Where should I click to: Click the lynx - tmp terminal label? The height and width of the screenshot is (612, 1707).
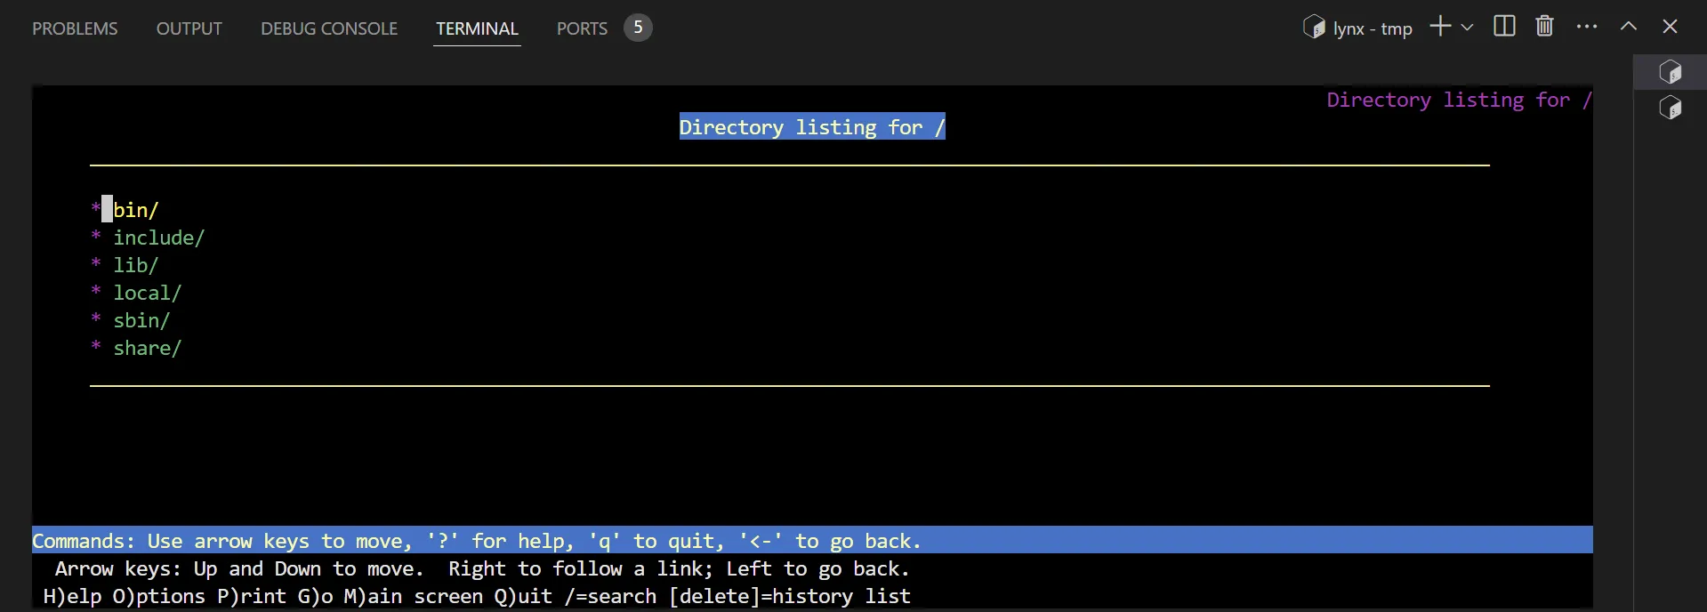pyautogui.click(x=1372, y=28)
